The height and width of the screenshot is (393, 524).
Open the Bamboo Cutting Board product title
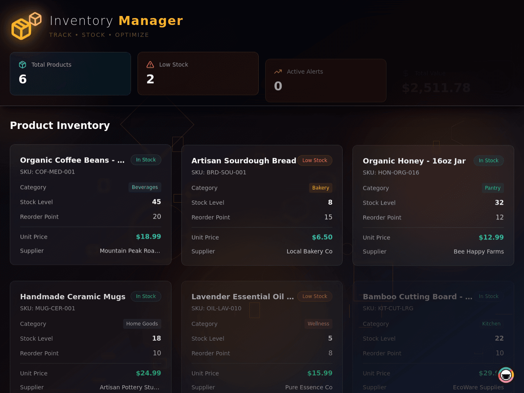click(418, 297)
